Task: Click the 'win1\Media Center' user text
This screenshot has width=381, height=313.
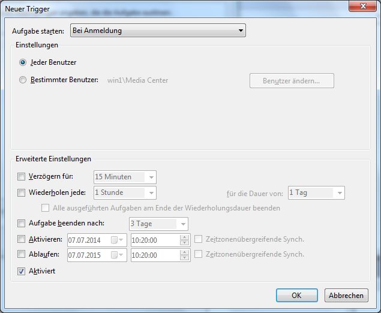Action: tap(137, 80)
